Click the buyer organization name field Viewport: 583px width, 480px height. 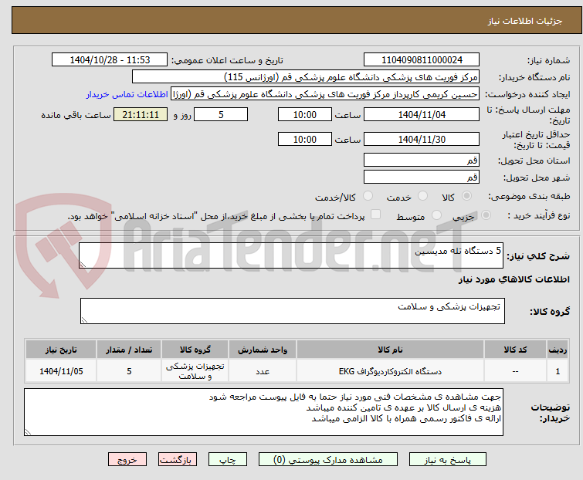[306, 77]
